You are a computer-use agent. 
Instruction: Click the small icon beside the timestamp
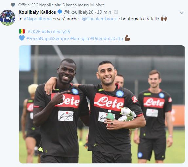(x=116, y=12)
